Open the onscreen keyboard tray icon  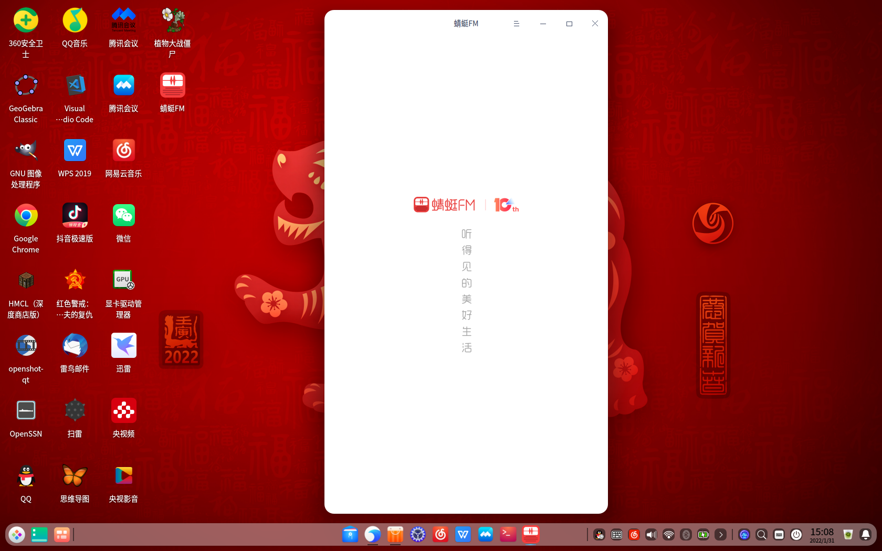617,535
